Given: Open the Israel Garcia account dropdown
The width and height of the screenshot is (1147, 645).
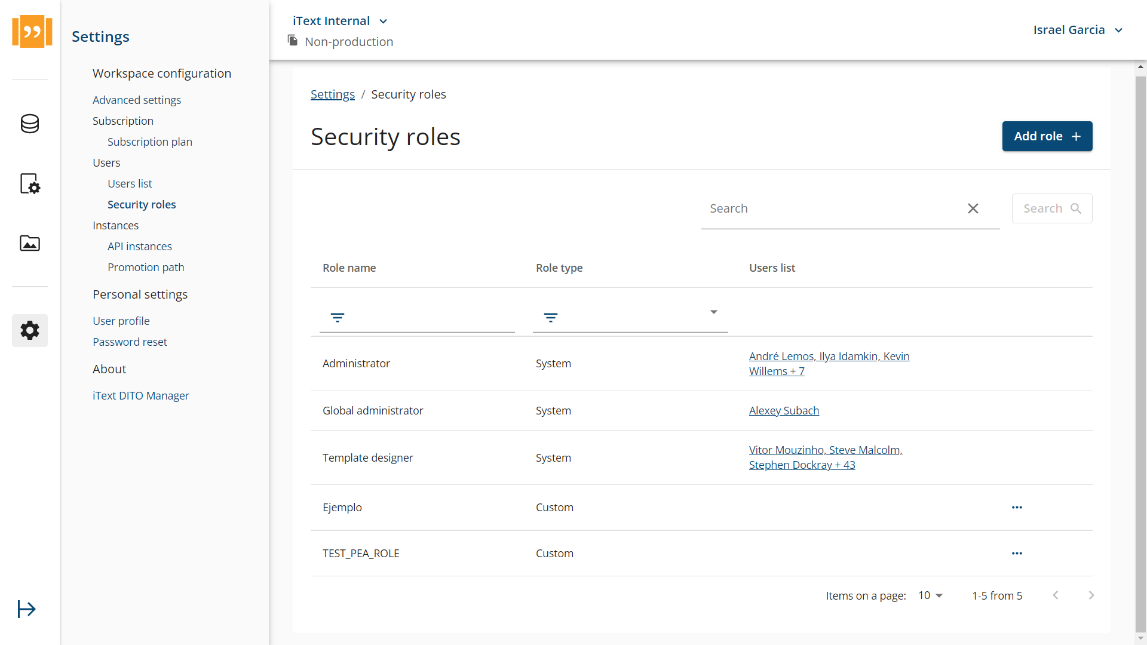Looking at the screenshot, I should (x=1118, y=29).
